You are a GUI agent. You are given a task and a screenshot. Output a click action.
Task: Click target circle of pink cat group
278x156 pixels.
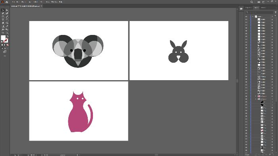[x=272, y=96]
